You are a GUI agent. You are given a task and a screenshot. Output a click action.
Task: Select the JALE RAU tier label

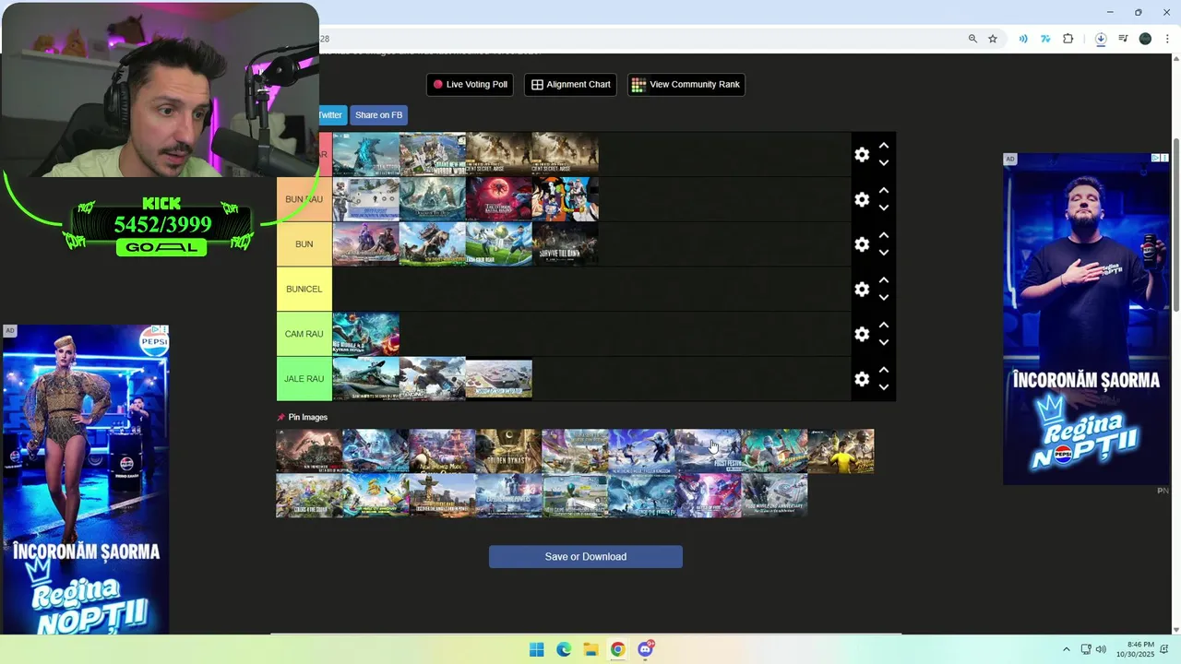(x=304, y=379)
